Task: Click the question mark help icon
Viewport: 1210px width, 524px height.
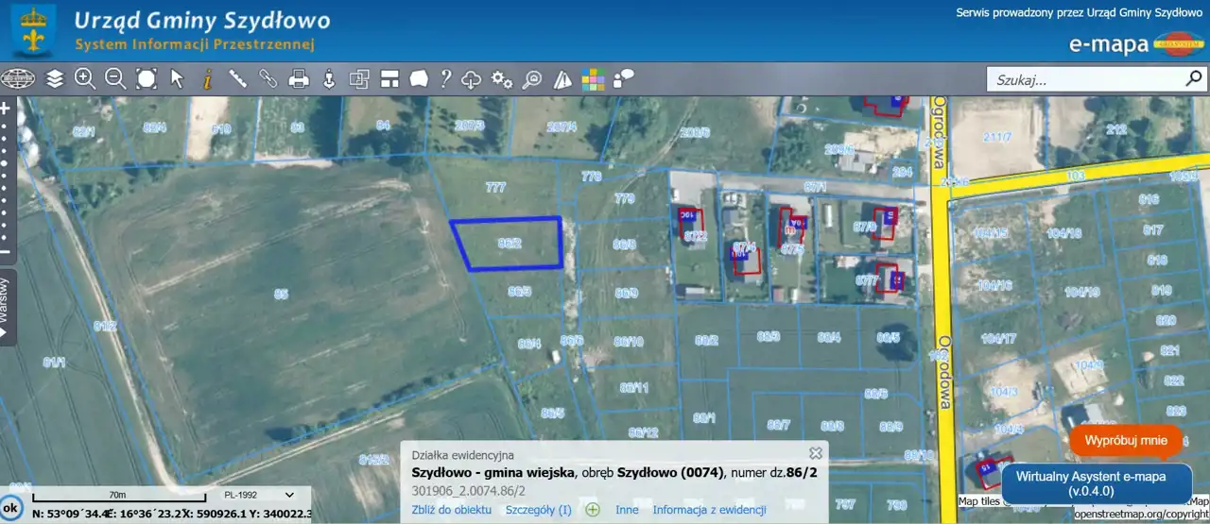Action: tap(445, 79)
